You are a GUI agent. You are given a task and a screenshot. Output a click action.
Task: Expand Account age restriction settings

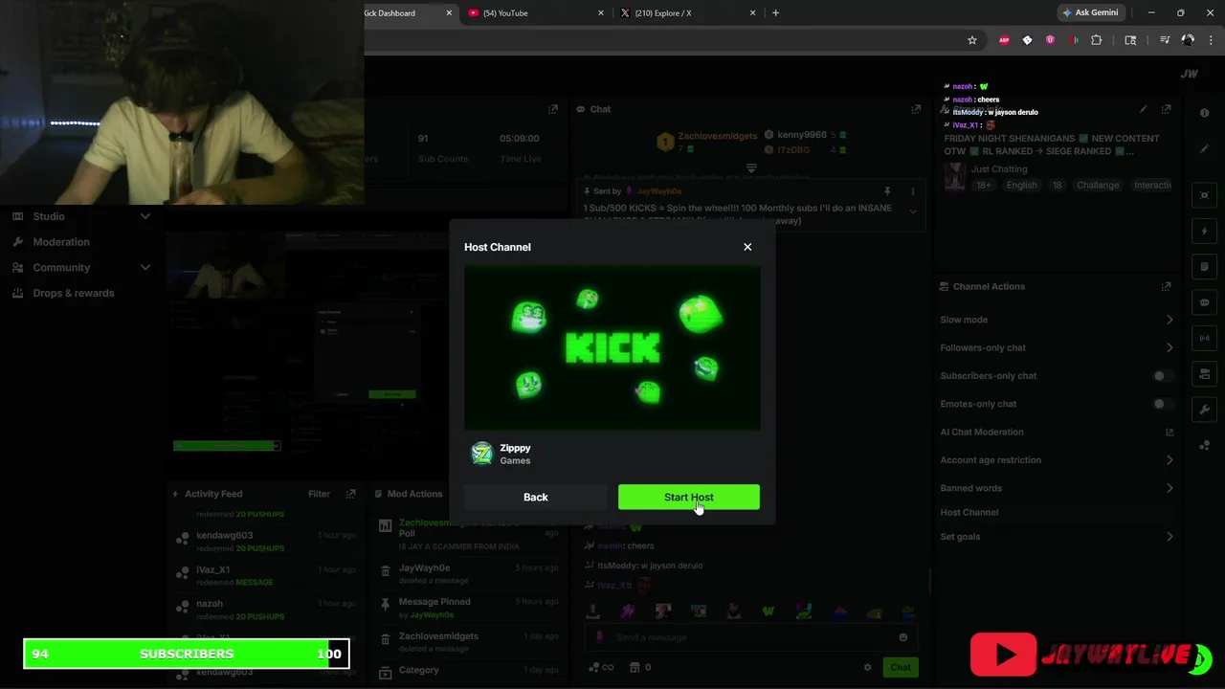point(1169,460)
